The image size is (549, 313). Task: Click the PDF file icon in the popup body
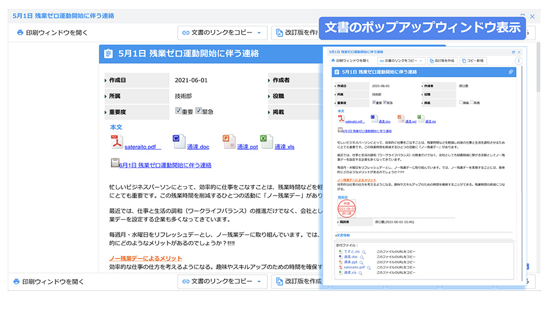tap(341, 119)
